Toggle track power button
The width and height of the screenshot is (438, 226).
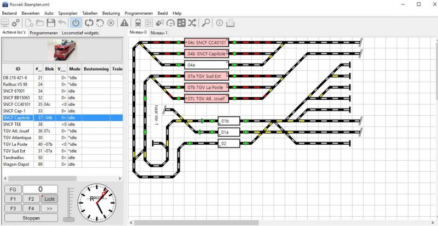[76, 23]
